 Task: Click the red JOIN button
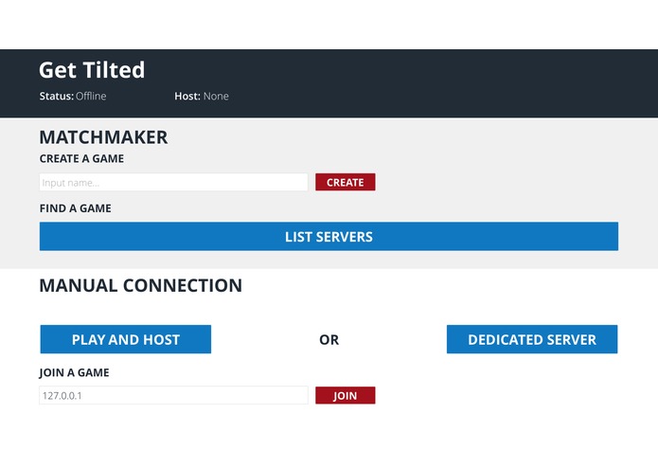[345, 395]
